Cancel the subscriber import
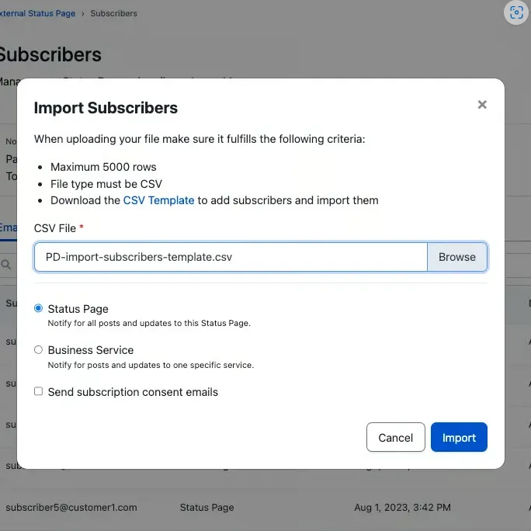The image size is (531, 531). [x=395, y=438]
